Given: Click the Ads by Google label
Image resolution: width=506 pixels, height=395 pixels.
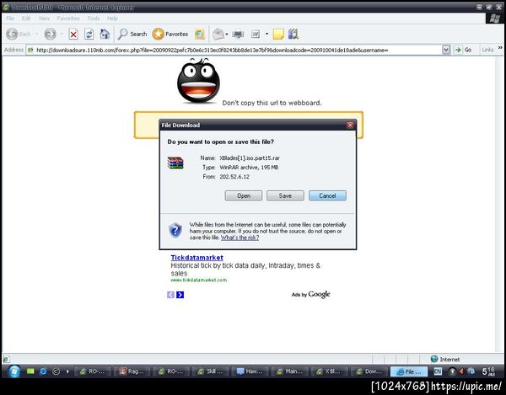Looking at the screenshot, I should (310, 294).
